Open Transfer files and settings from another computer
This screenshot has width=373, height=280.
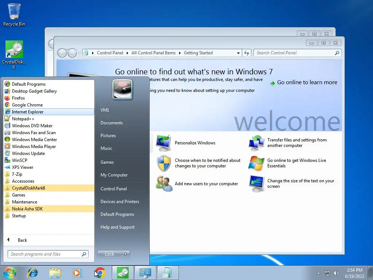[x=288, y=143]
